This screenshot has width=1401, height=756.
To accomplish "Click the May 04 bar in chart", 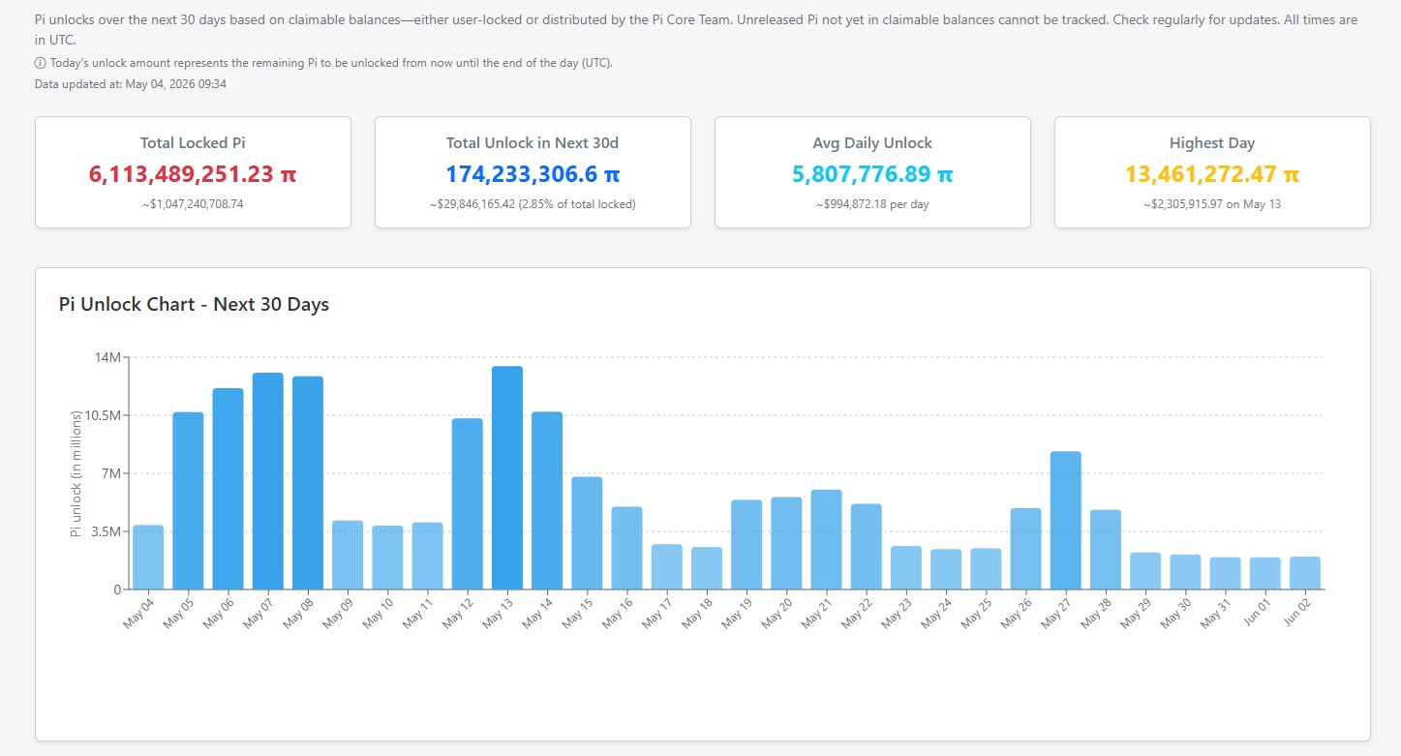I will click(148, 557).
